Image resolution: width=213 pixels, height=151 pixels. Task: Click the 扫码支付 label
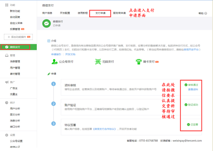(108, 62)
